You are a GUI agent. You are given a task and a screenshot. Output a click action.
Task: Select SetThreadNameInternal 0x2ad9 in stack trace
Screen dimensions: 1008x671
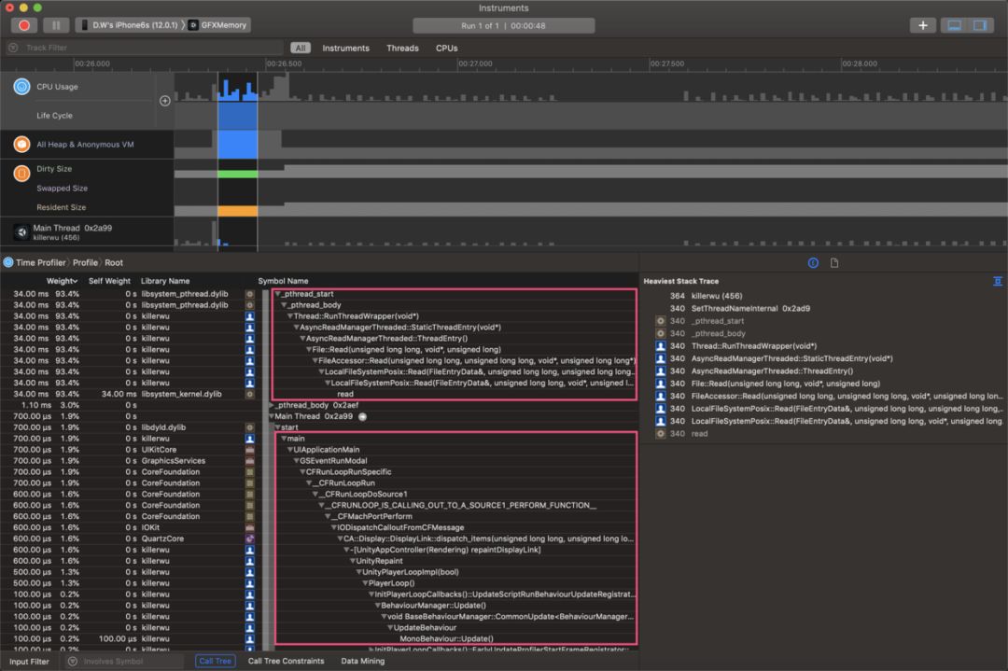click(x=750, y=309)
